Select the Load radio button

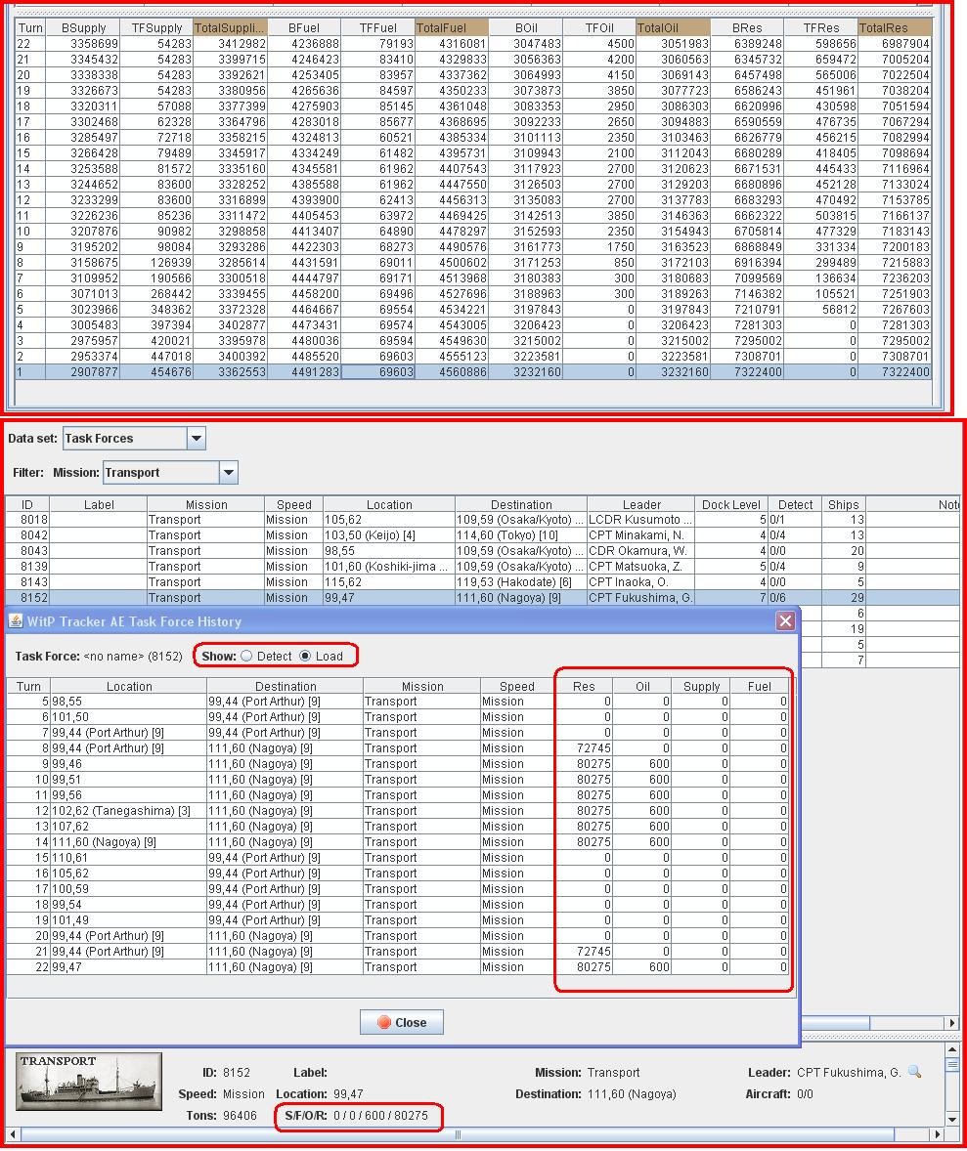306,657
